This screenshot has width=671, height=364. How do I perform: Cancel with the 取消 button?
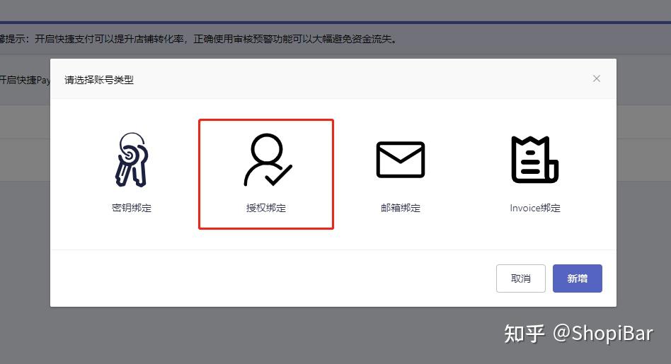coord(521,278)
